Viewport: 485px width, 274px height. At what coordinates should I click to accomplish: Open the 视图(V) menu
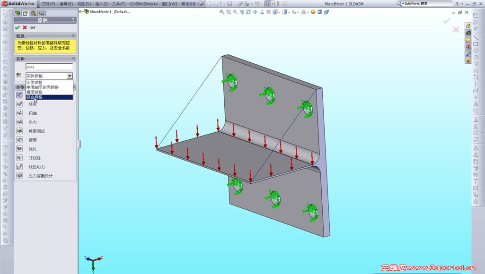[x=84, y=4]
